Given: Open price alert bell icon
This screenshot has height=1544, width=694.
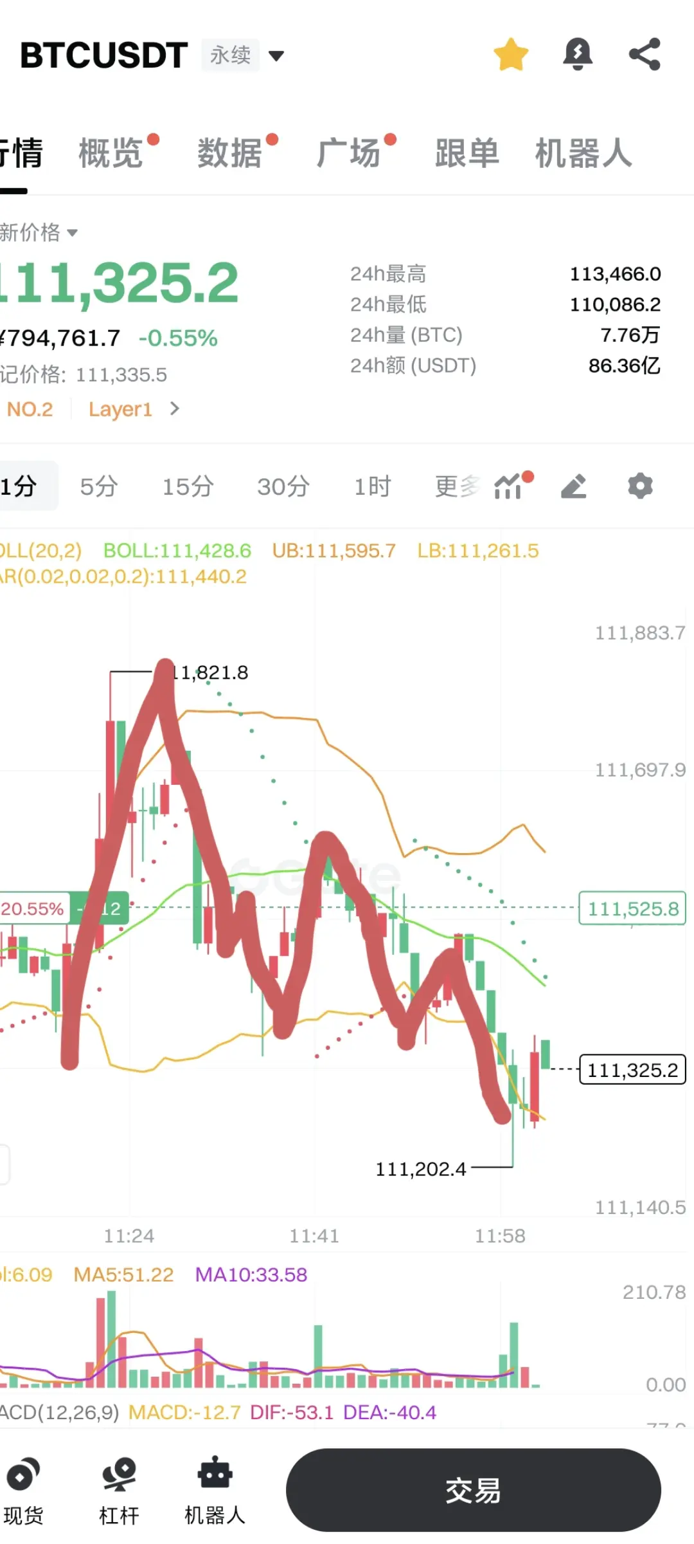Looking at the screenshot, I should pos(578,54).
